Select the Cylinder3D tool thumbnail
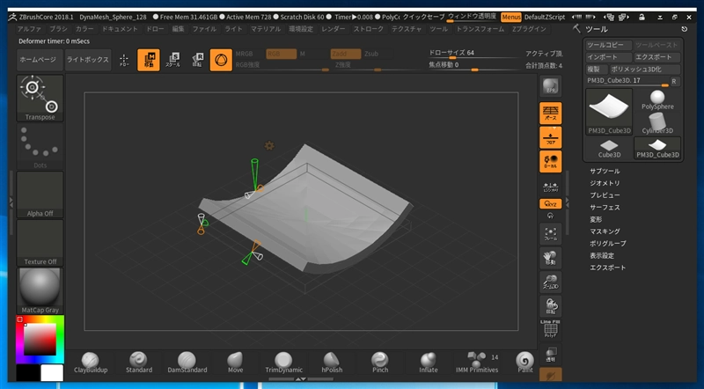The image size is (704, 389). pos(657,123)
